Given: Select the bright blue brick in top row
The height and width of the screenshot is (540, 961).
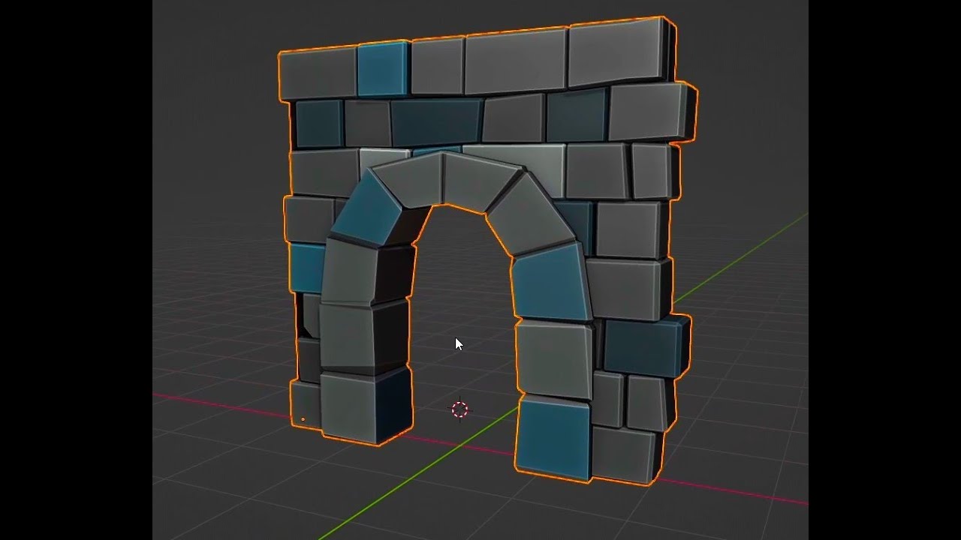Looking at the screenshot, I should click(x=382, y=68).
